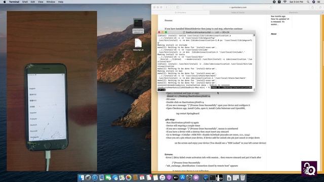Viewport: 324px width, 182px height.
Task: Activate Siri from the menu bar
Action: pos(313,2)
